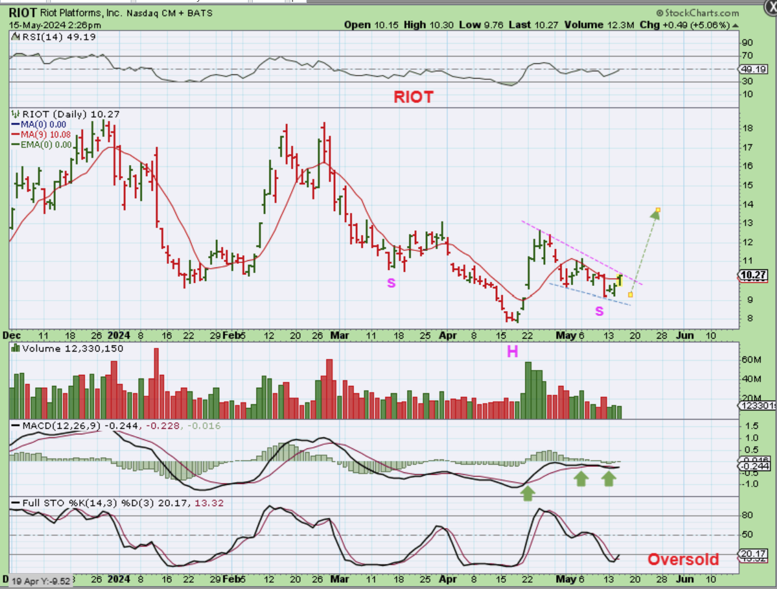Click the 15-May-2024 2:26pm timestamp
The width and height of the screenshot is (777, 589).
point(55,25)
